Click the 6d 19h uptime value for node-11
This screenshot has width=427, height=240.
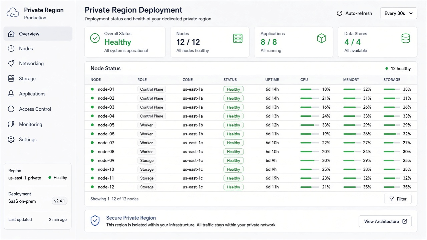272,178
